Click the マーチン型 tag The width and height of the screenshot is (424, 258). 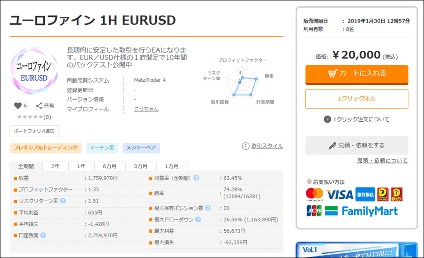(x=102, y=148)
